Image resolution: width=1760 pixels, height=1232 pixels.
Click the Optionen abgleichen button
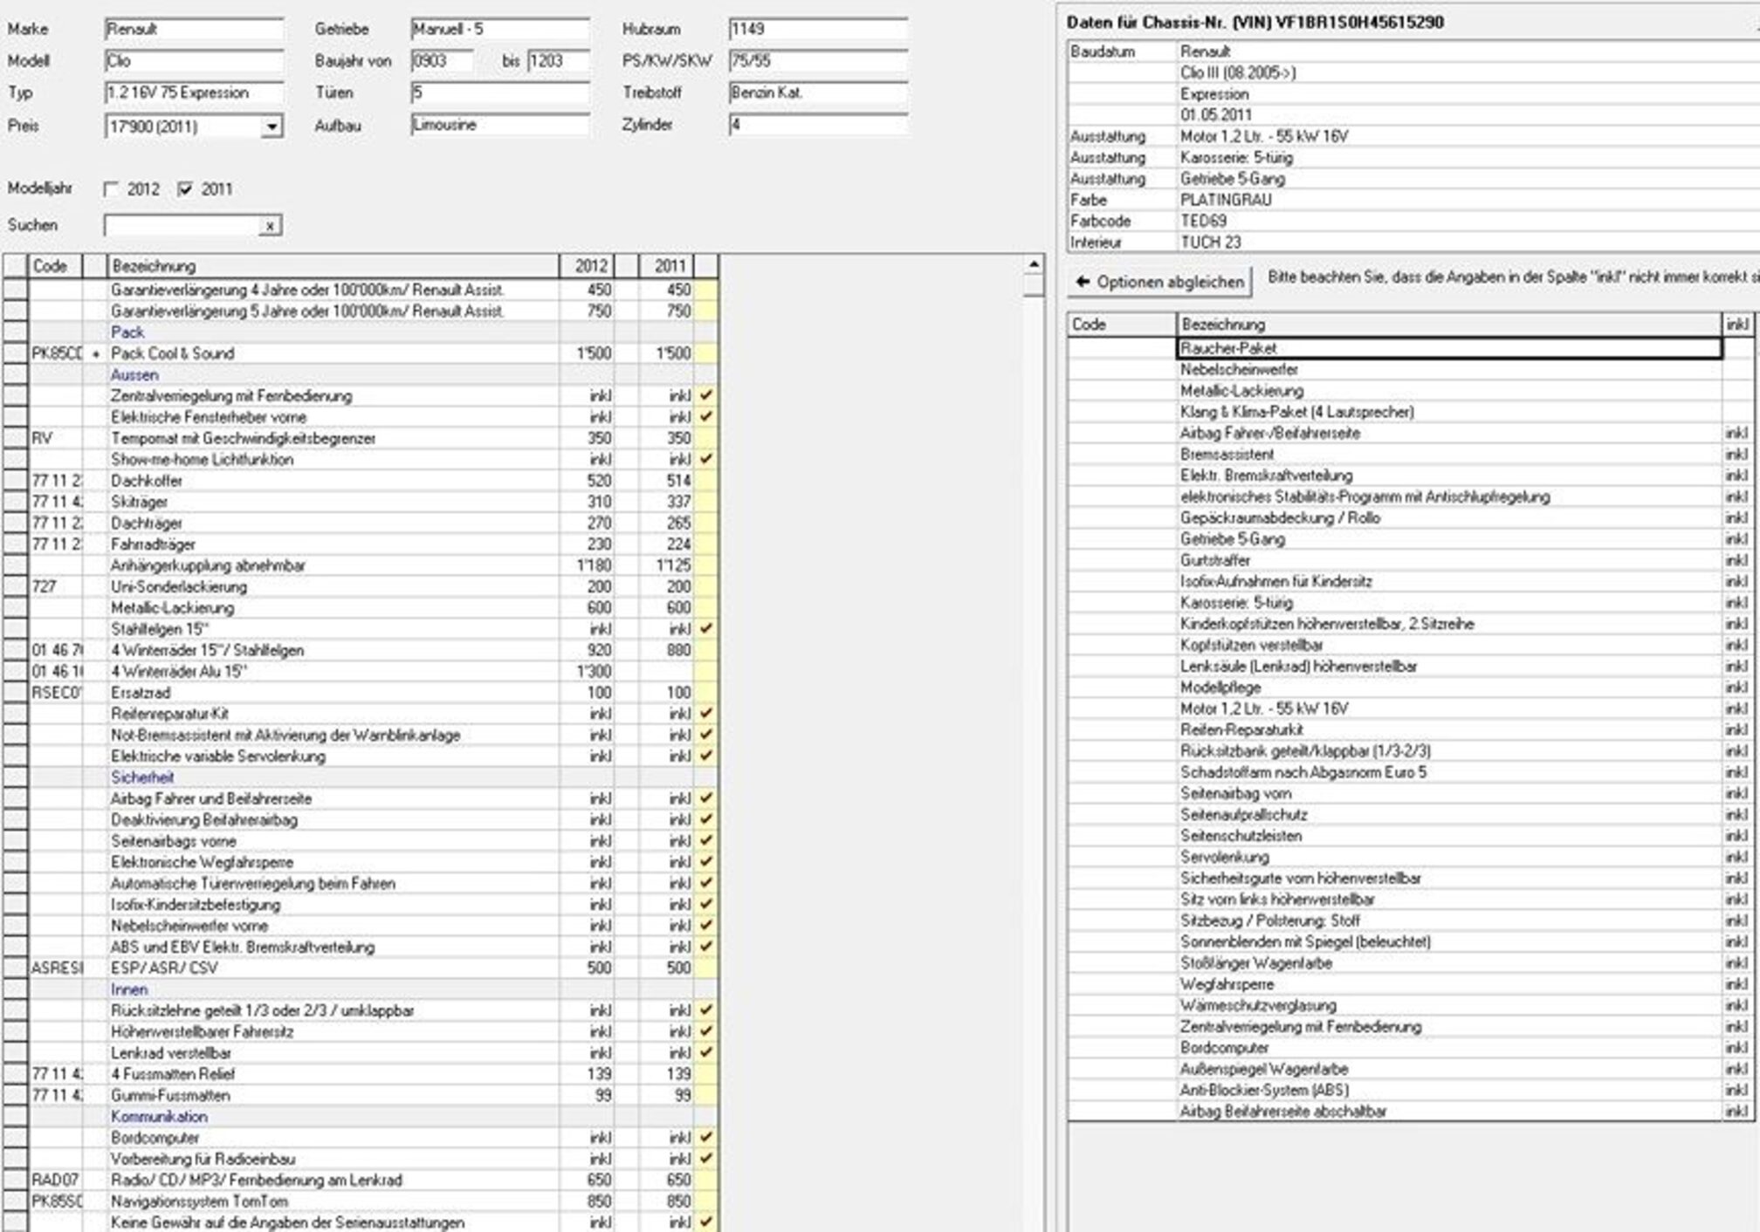[x=1160, y=282]
